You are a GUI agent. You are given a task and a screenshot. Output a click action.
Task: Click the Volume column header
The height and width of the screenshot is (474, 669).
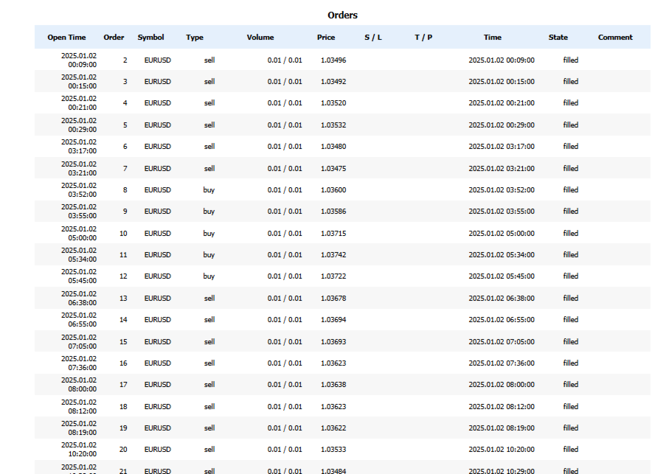pyautogui.click(x=260, y=37)
